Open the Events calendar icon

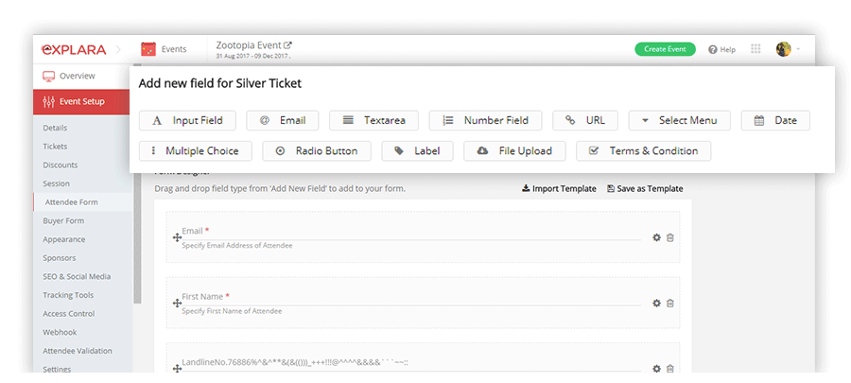[x=148, y=49]
